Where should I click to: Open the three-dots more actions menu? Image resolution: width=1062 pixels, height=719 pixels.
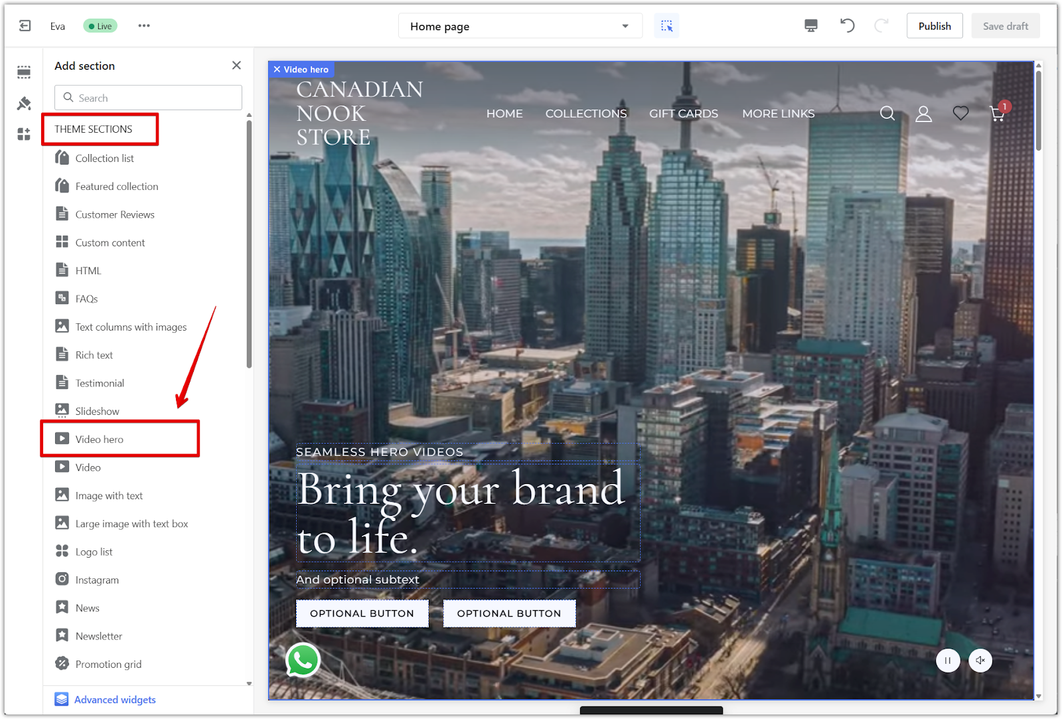(144, 26)
